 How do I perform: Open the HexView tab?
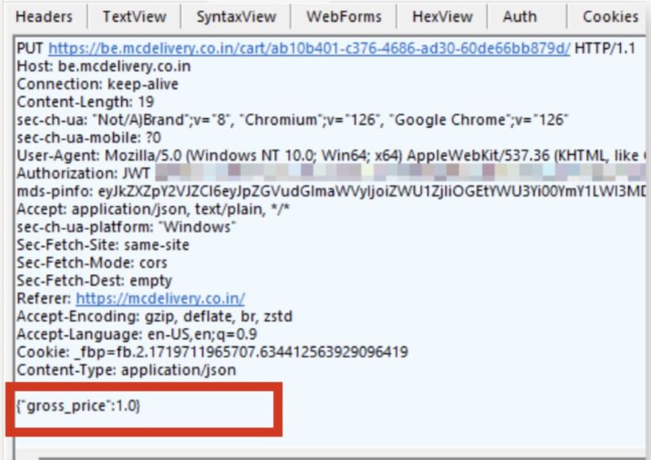point(442,16)
